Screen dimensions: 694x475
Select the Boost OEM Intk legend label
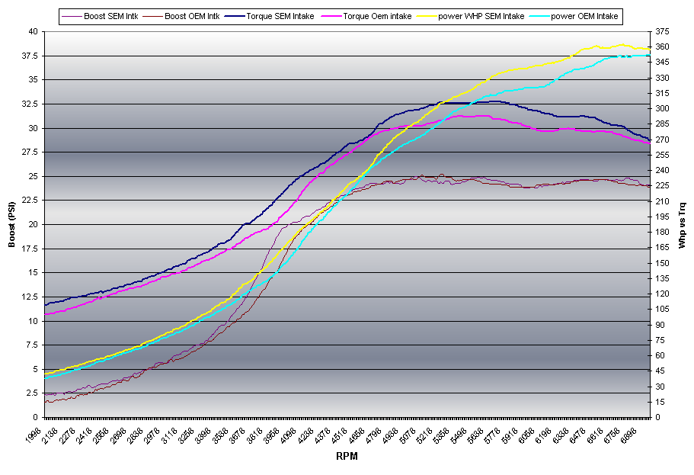(x=192, y=16)
